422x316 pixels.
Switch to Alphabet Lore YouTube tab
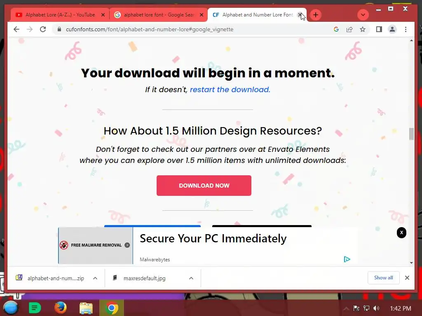coord(60,15)
